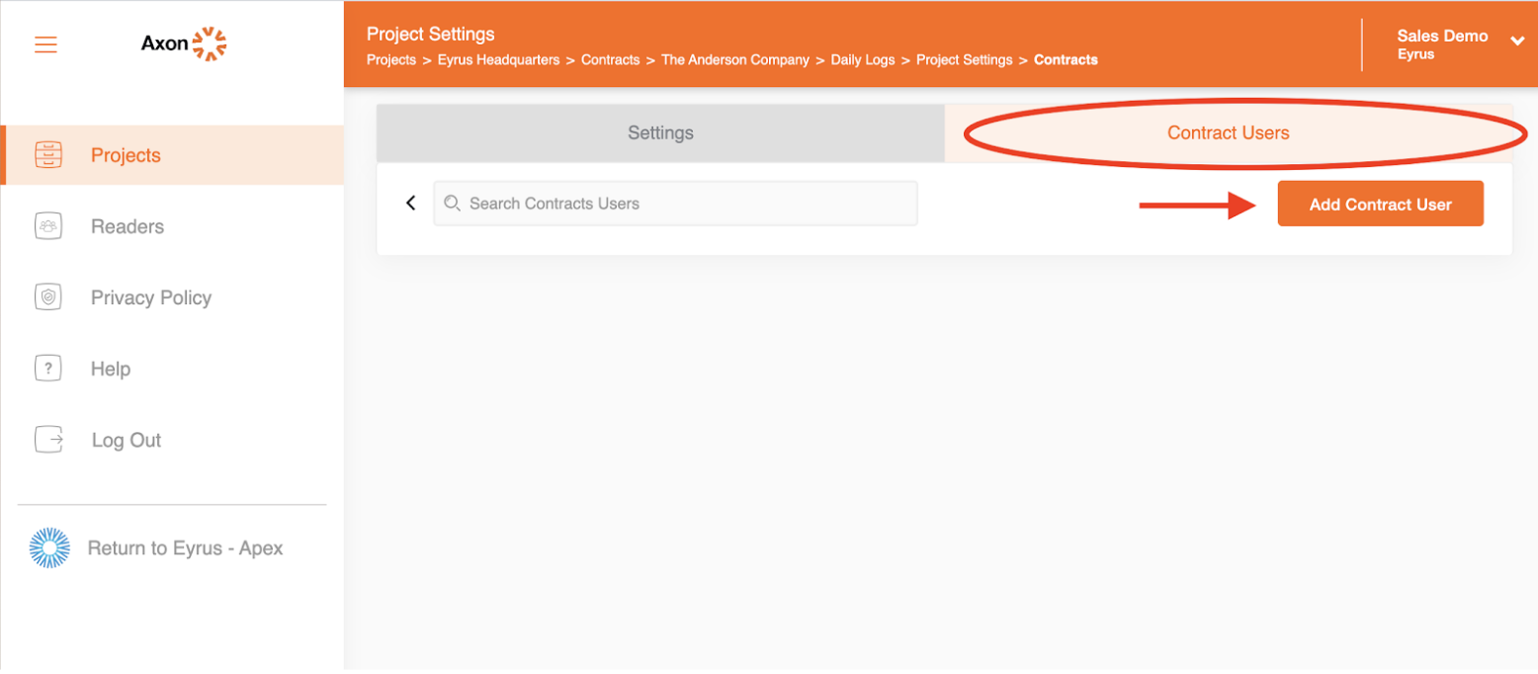Open the first Contracts breadcrumb after Eyrus Headquarters

point(610,59)
